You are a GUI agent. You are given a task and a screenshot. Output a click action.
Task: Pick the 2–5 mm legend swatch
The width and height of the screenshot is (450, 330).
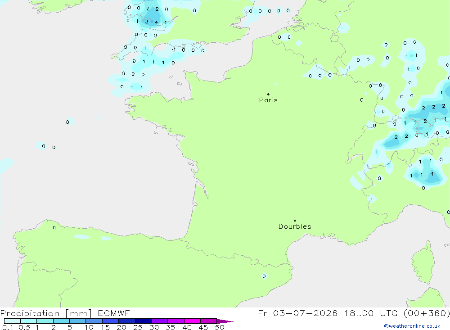[61, 321]
